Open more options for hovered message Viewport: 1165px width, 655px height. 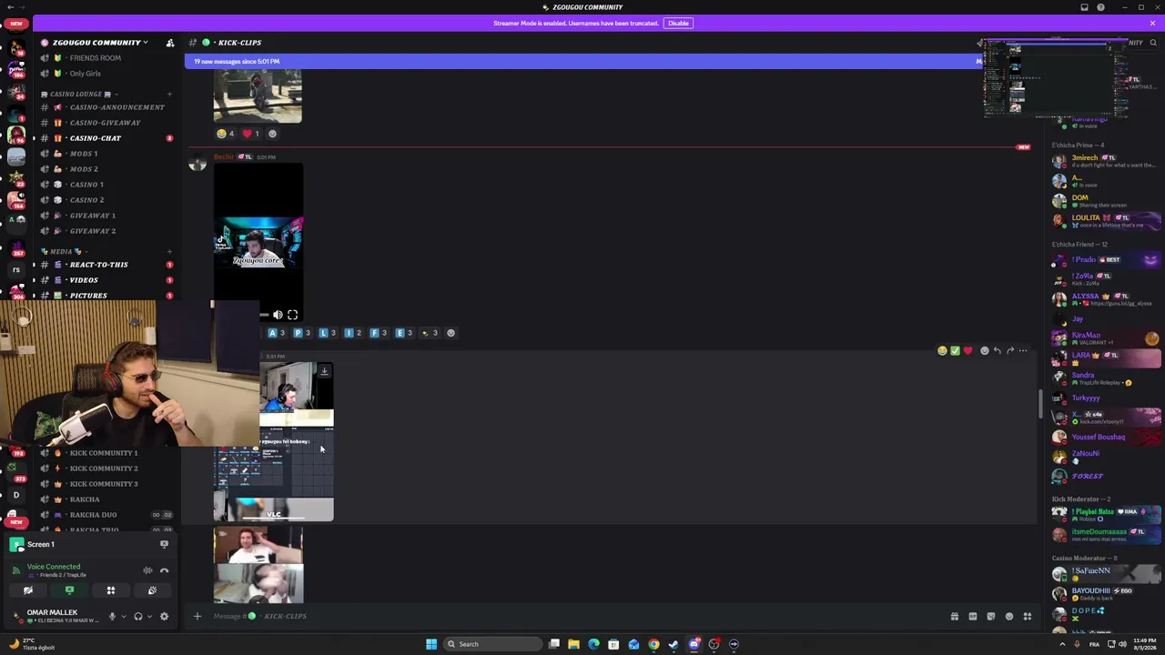tap(1023, 350)
